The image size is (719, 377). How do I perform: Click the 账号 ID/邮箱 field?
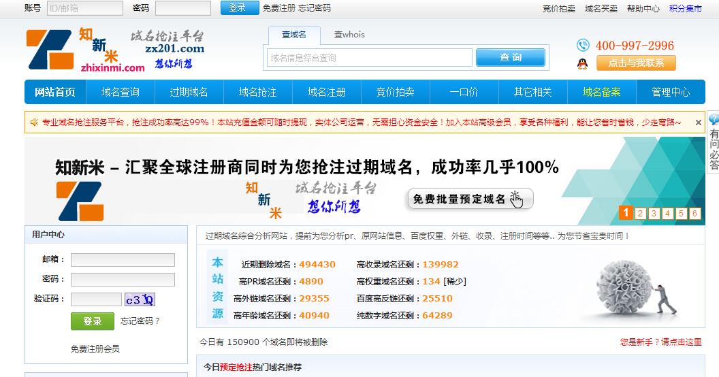coord(85,7)
